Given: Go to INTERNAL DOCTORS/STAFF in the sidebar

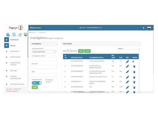Looking at the screenshot, I should [x=15, y=77].
